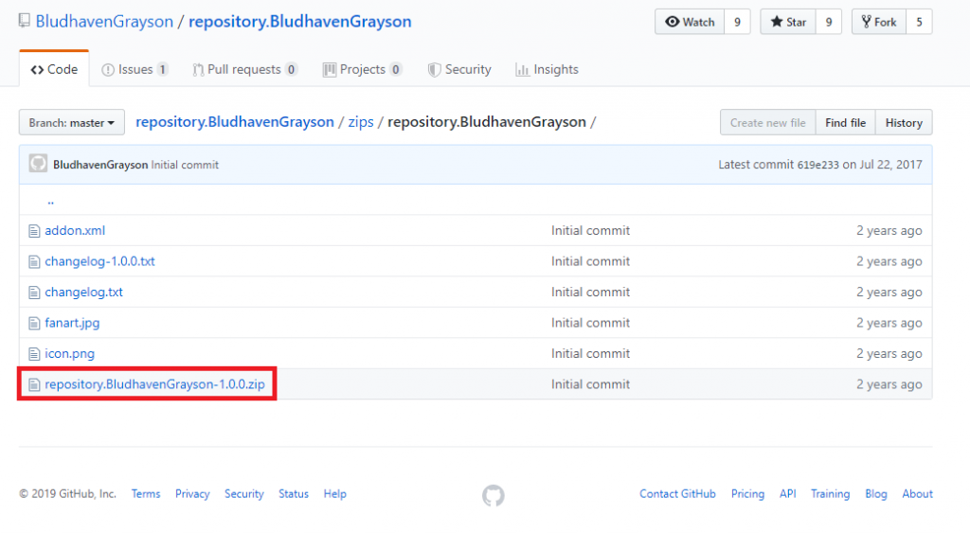Go up to the parent directory (..)
Viewport: 970px width, 533px height.
tap(51, 201)
